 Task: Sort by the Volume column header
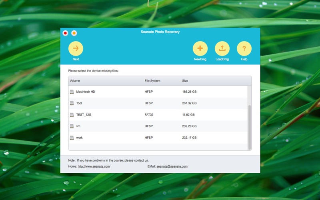75,81
